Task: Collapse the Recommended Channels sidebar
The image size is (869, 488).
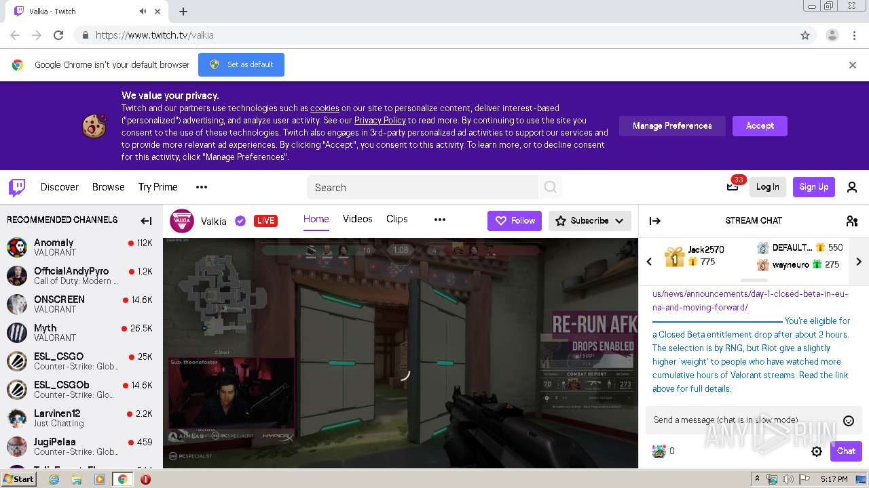Action: point(146,220)
